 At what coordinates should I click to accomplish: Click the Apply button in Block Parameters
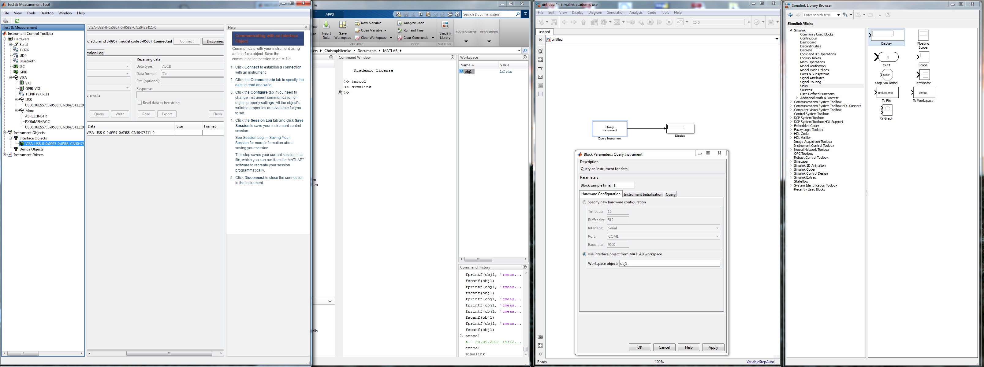[x=713, y=347]
